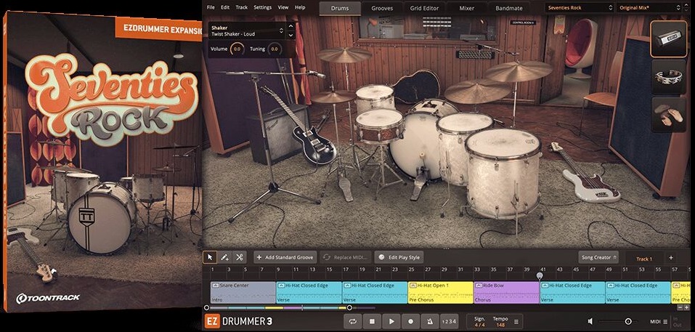695x332 pixels.
Task: Choose the tambourine percussion icon
Action: tap(669, 77)
